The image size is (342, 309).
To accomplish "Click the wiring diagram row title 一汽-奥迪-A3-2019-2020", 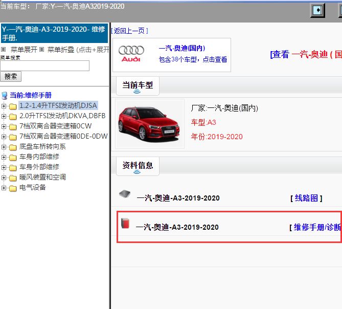I will pyautogui.click(x=178, y=198).
